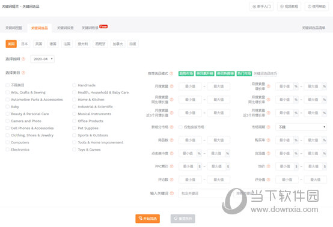
Task: Click help icon next to 近3个月增长值
Action: point(171,113)
